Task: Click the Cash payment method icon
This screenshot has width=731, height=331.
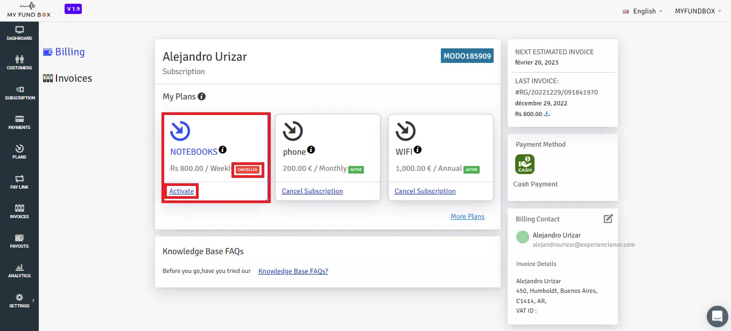Action: coord(525,164)
